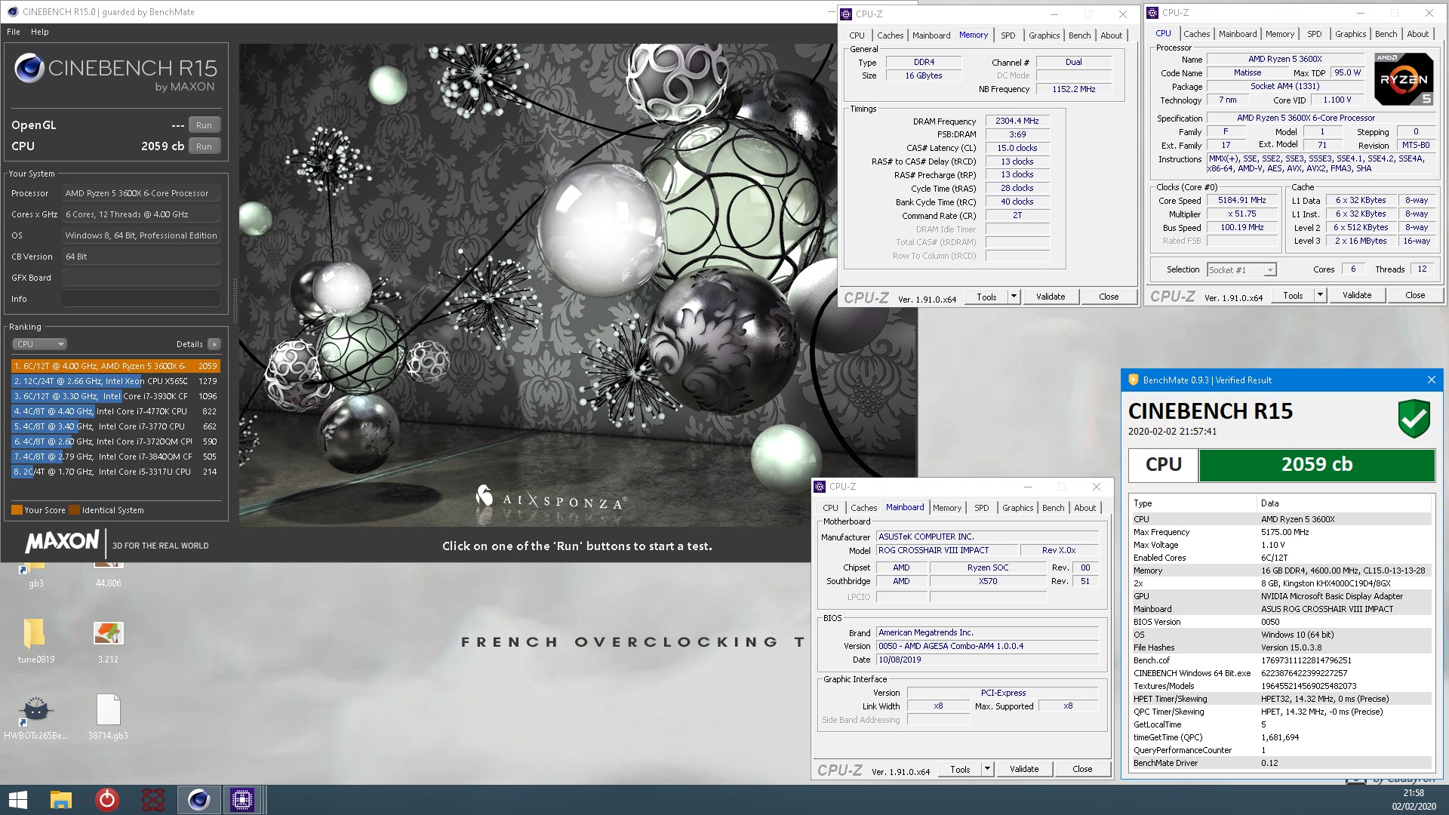
Task: Click the Ryzen 5 processor logo in CPU-Z
Action: [1403, 78]
